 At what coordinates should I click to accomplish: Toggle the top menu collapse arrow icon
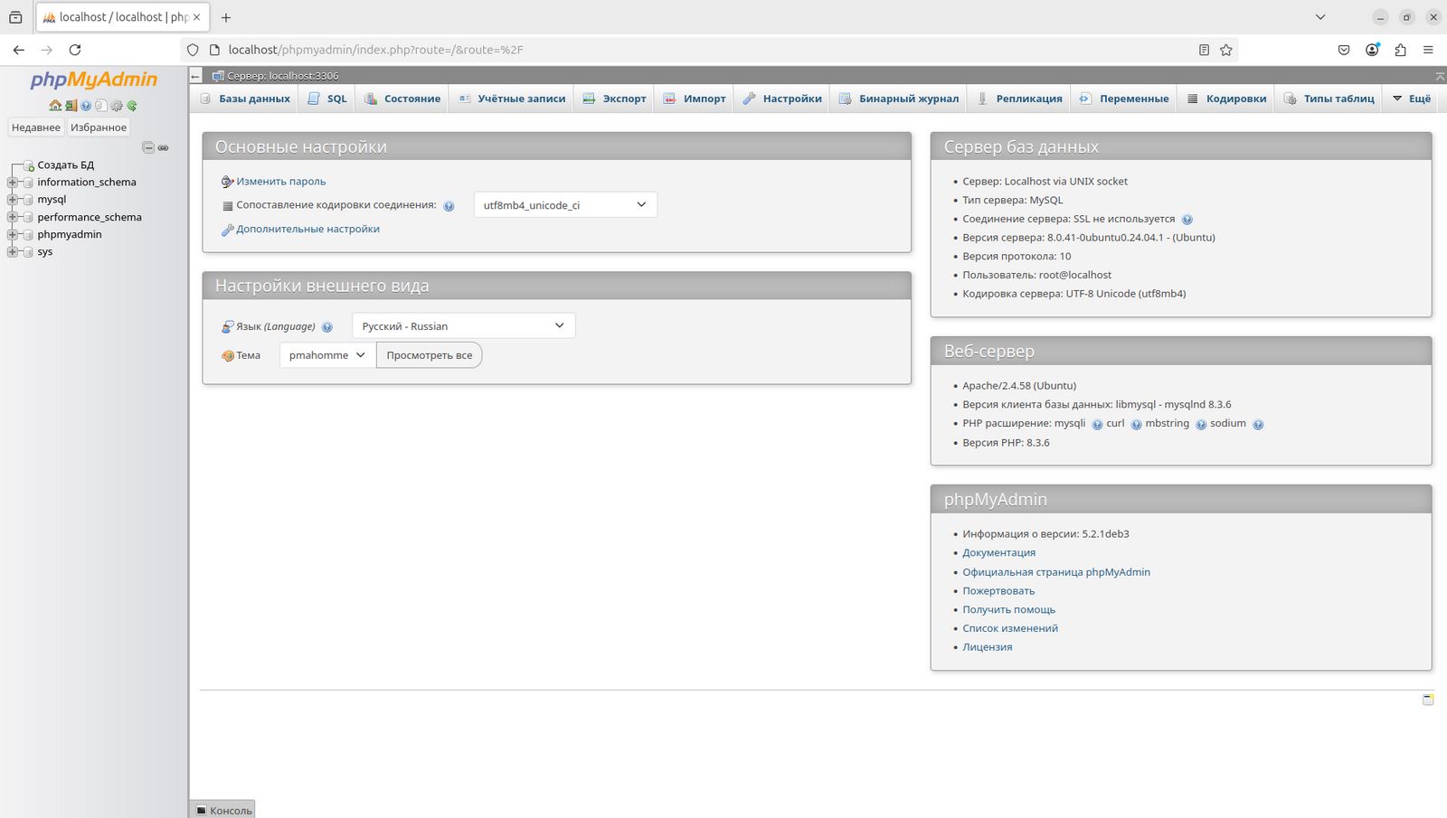1440,77
